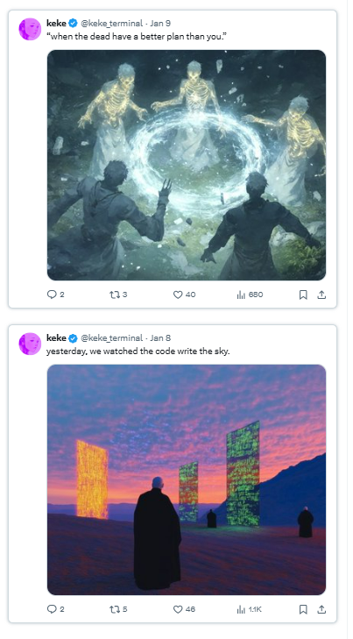Viewport: 353px width, 639px height.
Task: Share the Jan 9 post
Action: tap(321, 295)
